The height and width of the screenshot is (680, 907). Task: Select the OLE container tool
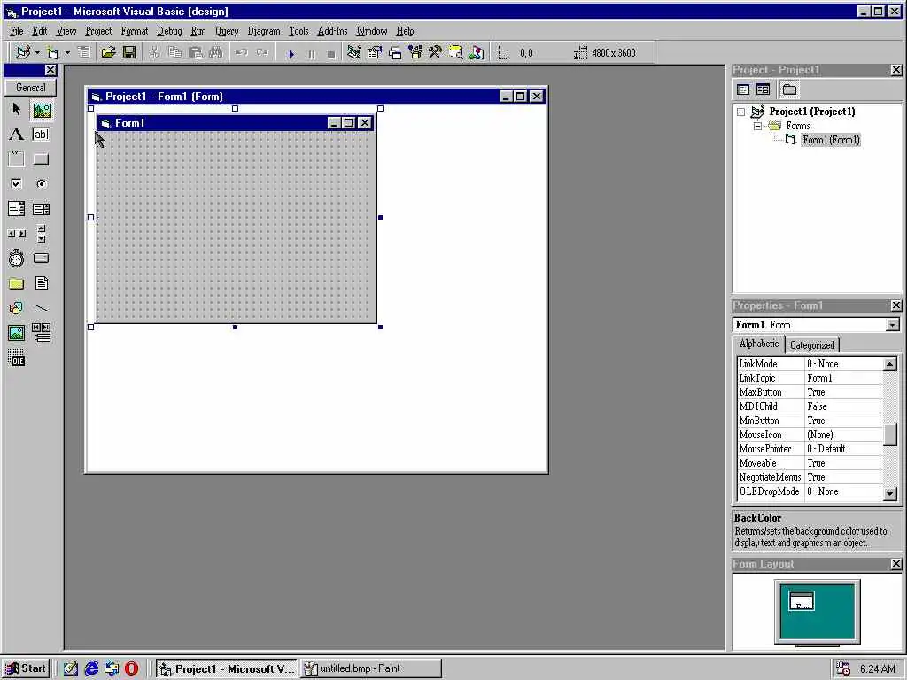tap(16, 358)
